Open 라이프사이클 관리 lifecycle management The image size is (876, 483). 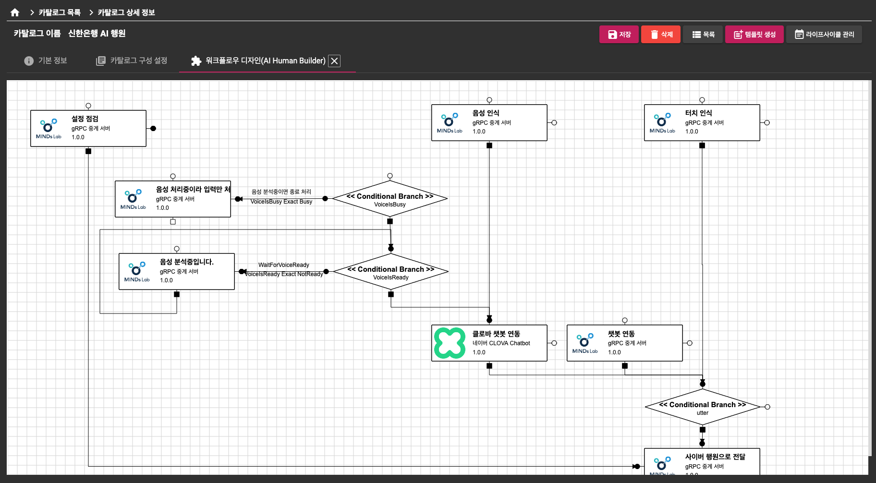[824, 35]
